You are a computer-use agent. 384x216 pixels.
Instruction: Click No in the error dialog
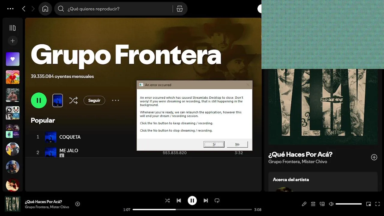tap(237, 144)
